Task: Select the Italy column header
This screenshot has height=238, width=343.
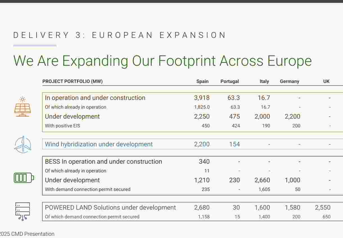Action: tap(264, 81)
